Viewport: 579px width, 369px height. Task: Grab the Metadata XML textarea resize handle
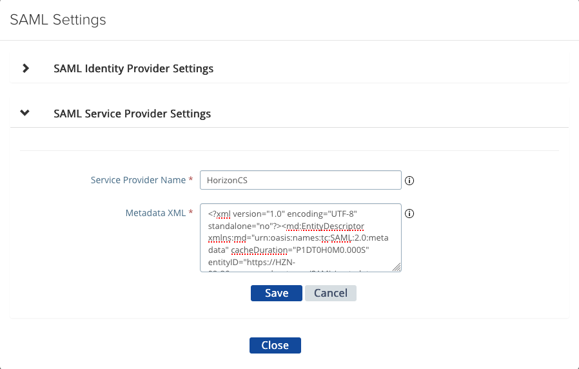click(397, 268)
